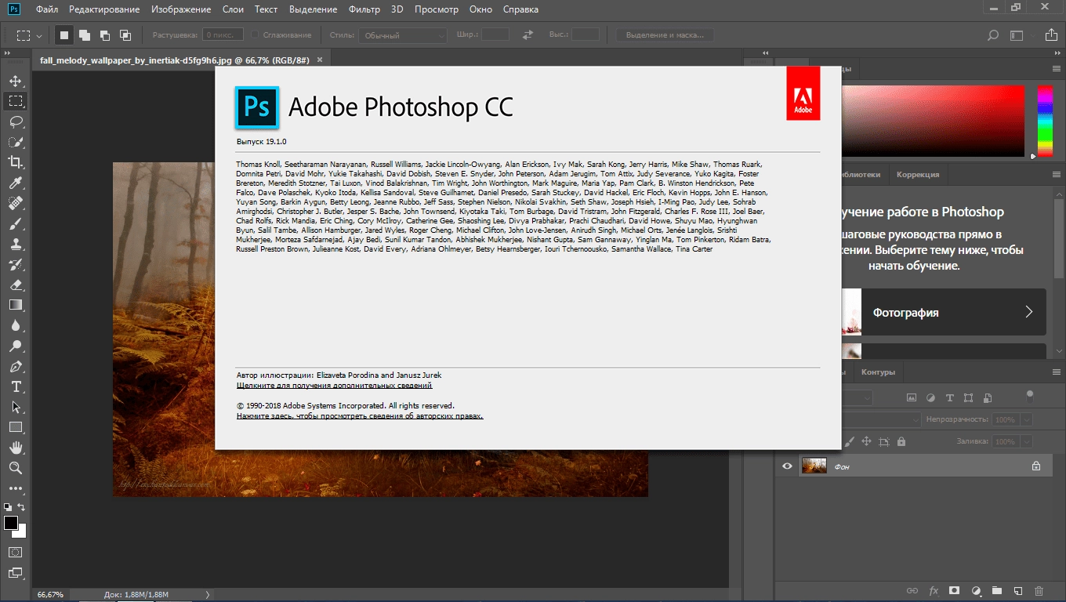The width and height of the screenshot is (1066, 602).
Task: Open the Файл menu
Action: 46,9
